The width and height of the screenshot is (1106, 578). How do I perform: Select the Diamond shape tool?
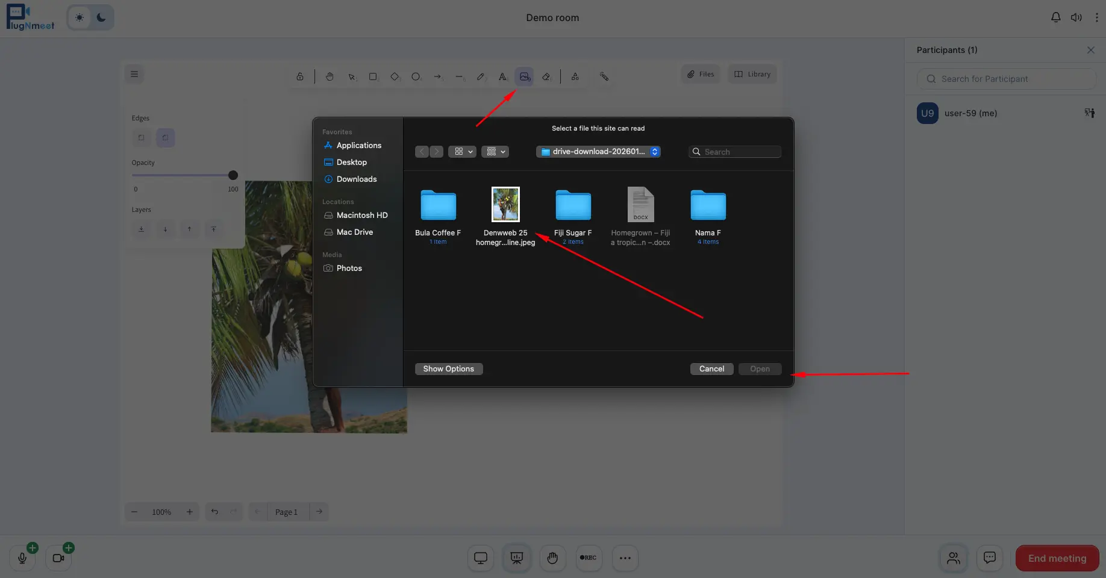pos(395,76)
